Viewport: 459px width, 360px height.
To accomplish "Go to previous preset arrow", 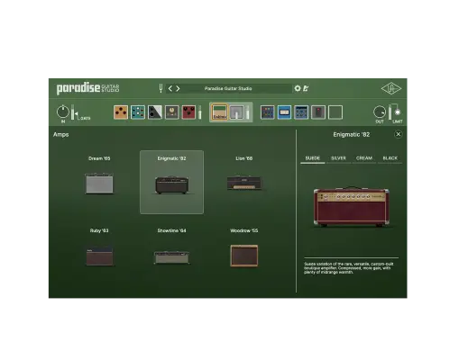I will pyautogui.click(x=170, y=88).
